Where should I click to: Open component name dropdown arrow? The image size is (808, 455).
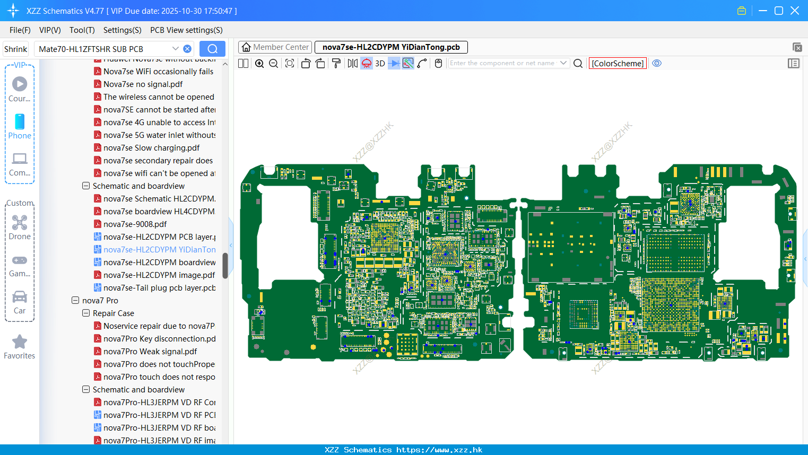click(563, 63)
